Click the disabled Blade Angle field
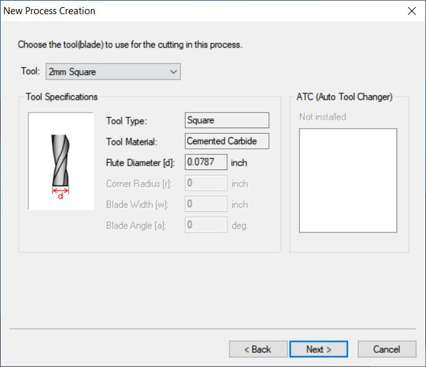Image resolution: width=426 pixels, height=367 pixels. coord(206,225)
